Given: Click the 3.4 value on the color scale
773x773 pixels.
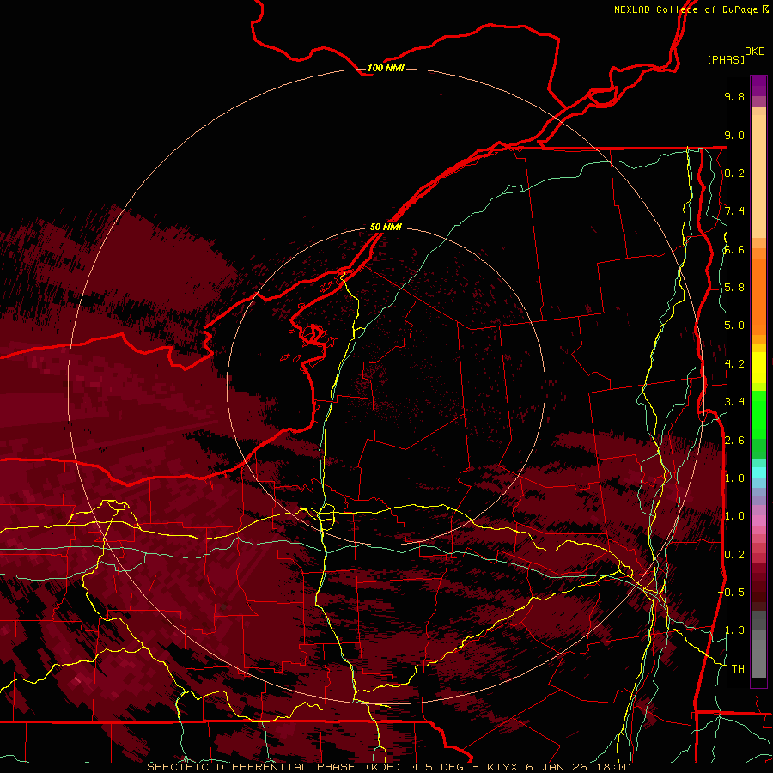Looking at the screenshot, I should pyautogui.click(x=734, y=402).
